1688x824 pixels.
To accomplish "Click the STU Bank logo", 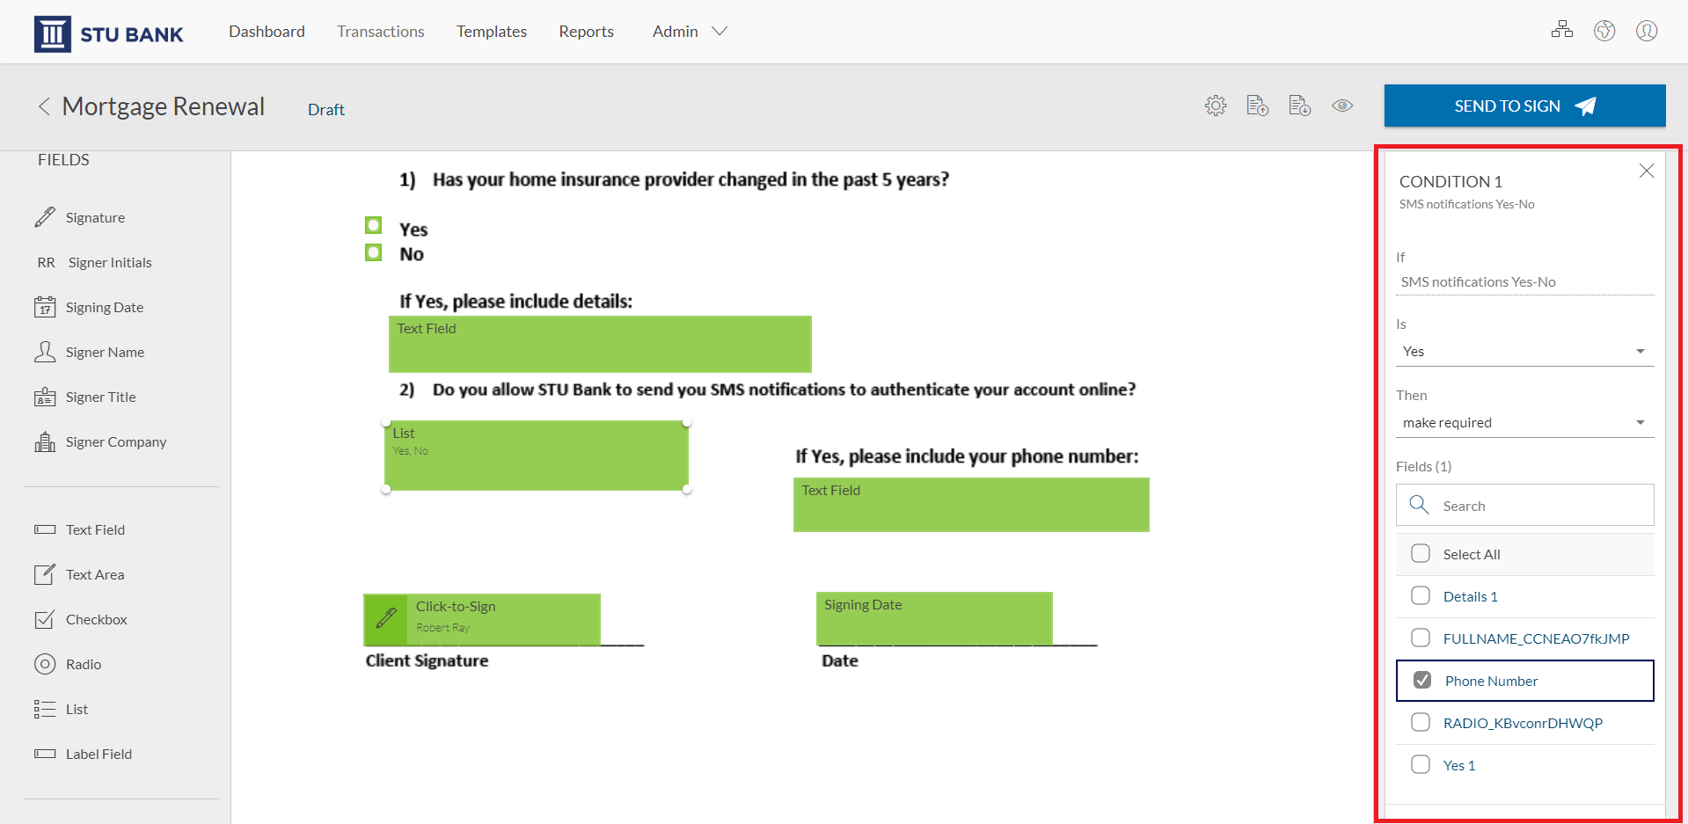I will pyautogui.click(x=108, y=33).
